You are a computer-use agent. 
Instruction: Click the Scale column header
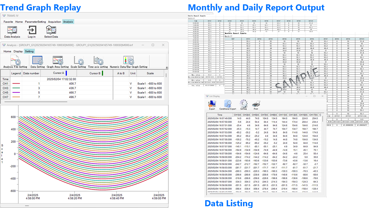click(150, 73)
